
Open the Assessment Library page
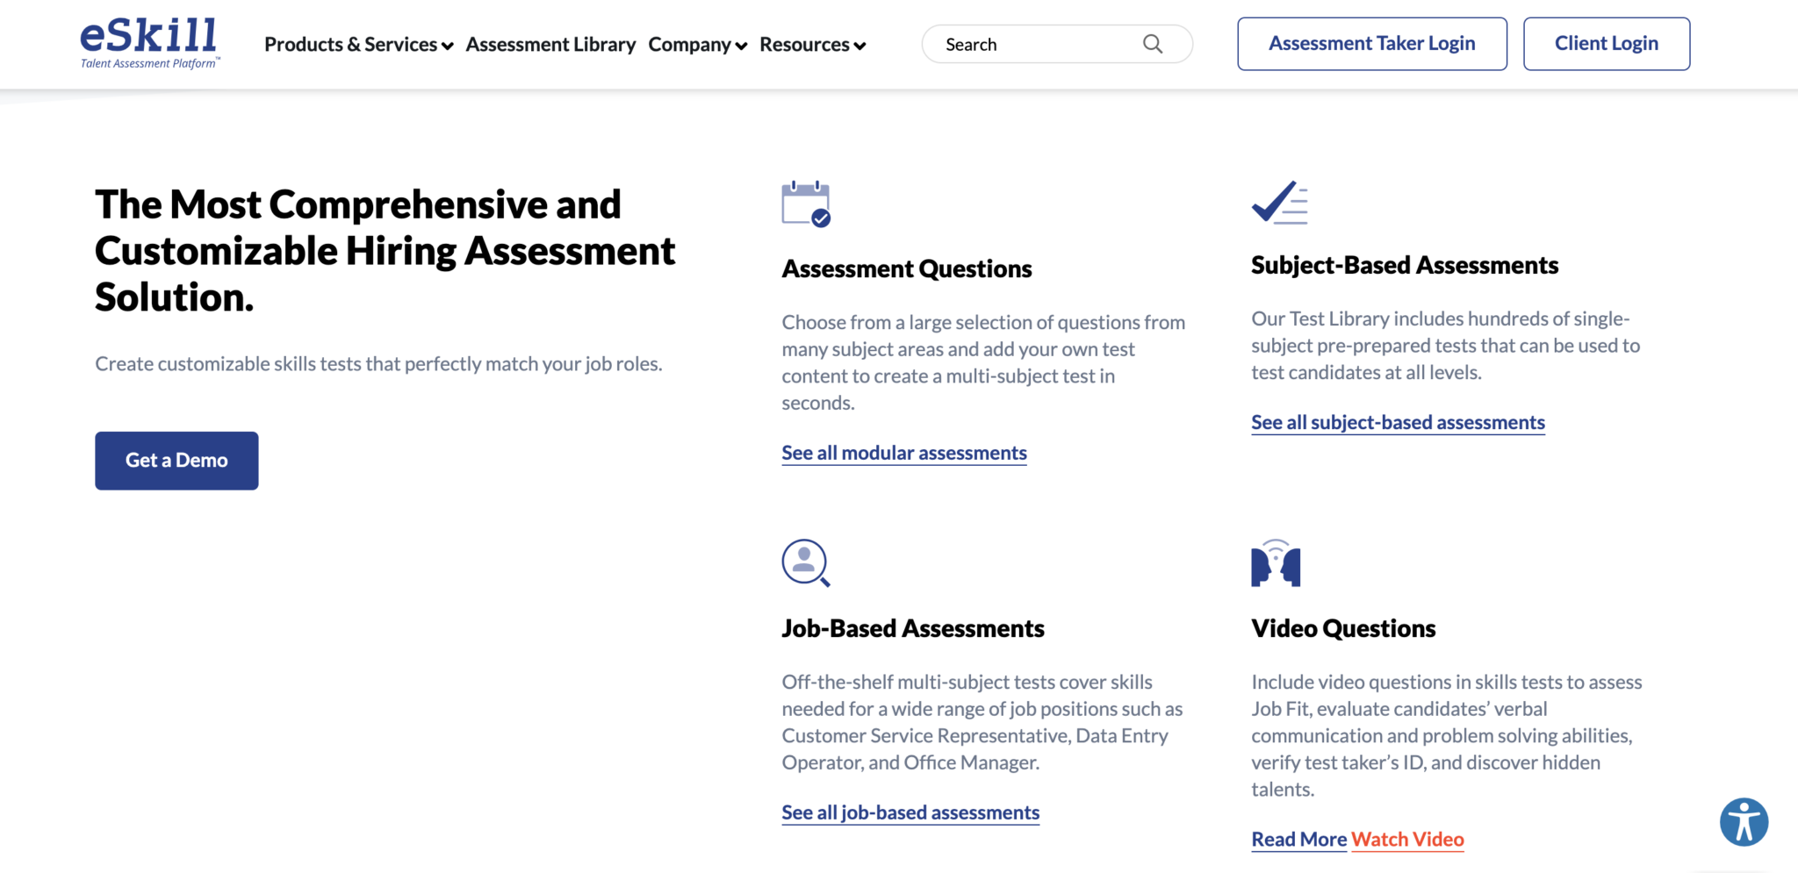(550, 44)
